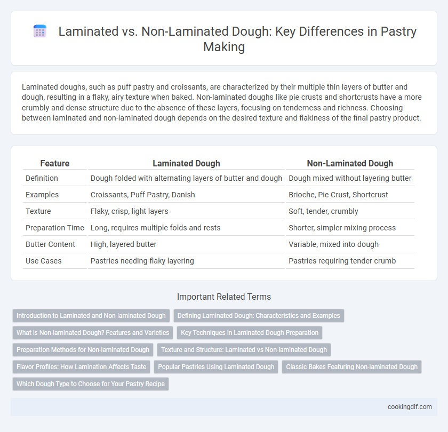Click the 'Non-Laminated Dough' column header
448x432 pixels.
[350, 163]
